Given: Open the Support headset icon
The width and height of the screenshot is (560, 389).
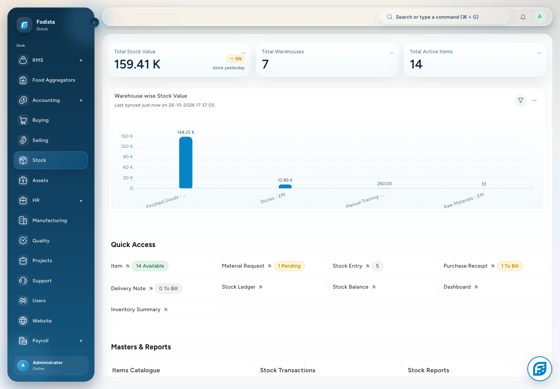Looking at the screenshot, I should point(23,281).
